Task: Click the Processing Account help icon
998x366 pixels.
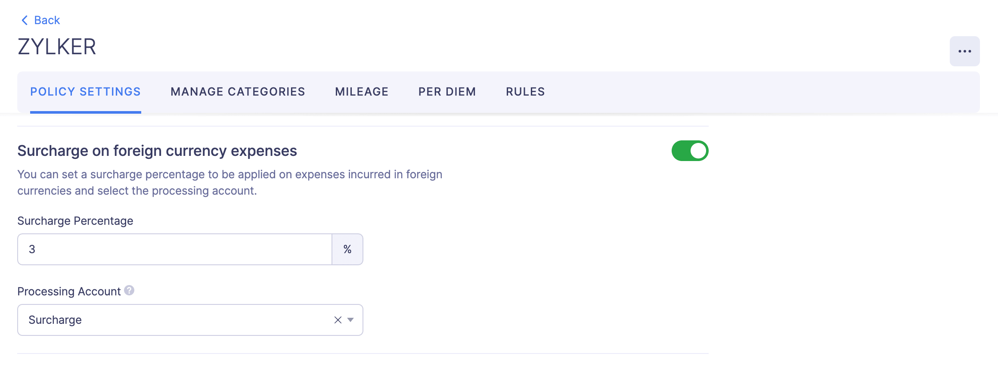Action: (129, 291)
